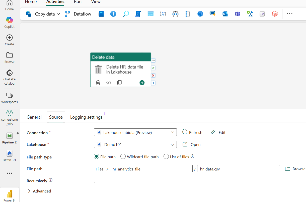Click the trash icon on Delete data activity
This screenshot has height=202, width=306.
98,83
